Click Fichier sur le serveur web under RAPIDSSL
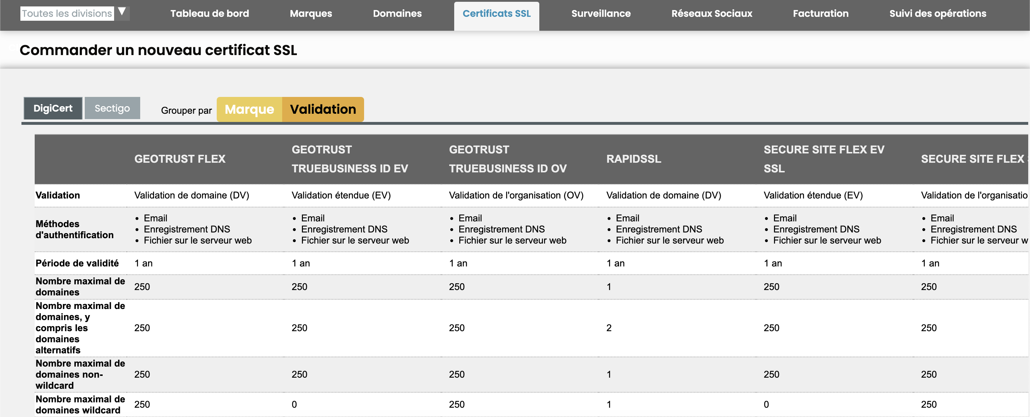 [669, 240]
